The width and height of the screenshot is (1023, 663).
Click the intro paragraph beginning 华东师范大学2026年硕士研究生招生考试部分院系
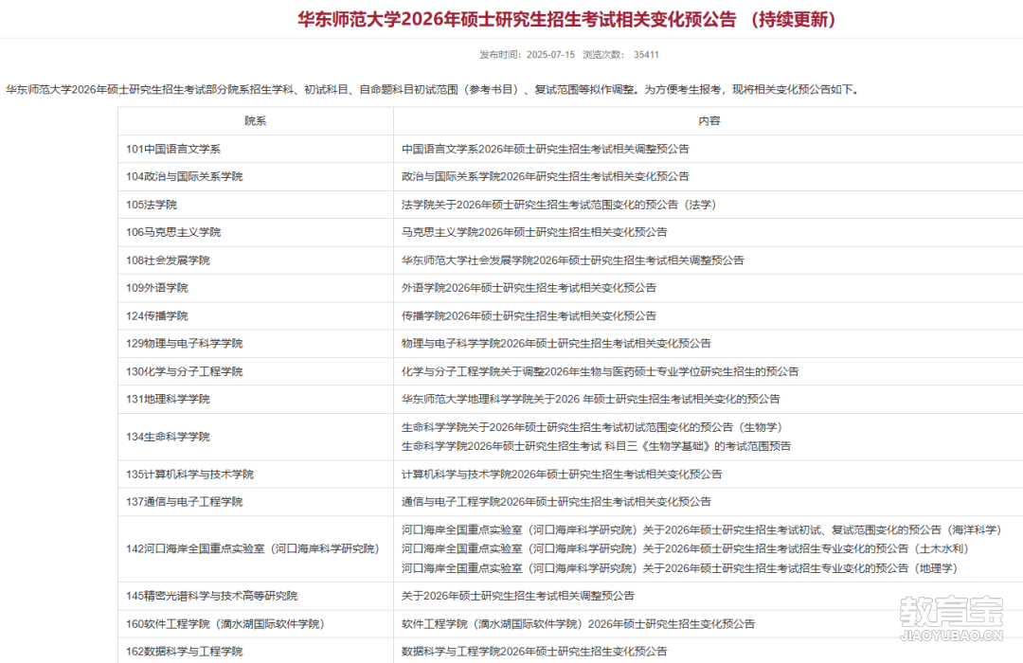tap(433, 89)
